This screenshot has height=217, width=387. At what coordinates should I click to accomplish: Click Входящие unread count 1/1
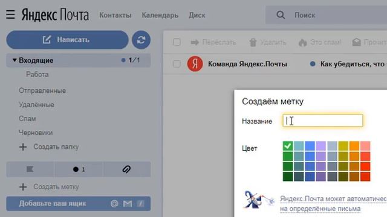click(x=134, y=60)
